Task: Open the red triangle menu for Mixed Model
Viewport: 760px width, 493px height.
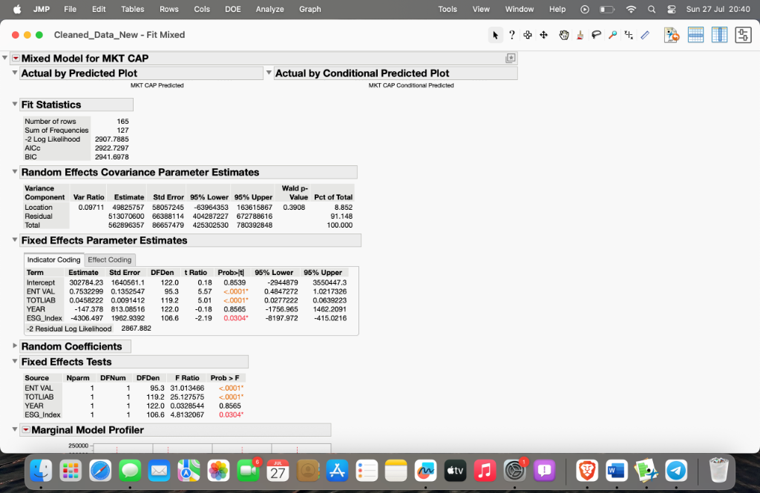Action: point(16,59)
